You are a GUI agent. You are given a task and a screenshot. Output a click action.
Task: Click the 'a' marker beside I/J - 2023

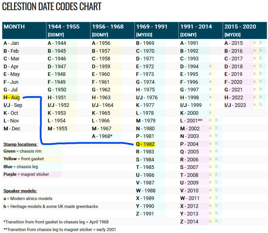pyautogui.click(x=254, y=105)
